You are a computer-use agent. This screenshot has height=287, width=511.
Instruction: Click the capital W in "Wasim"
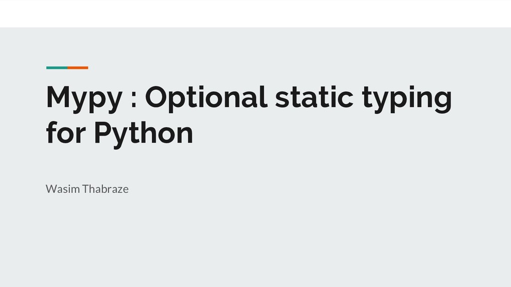click(51, 189)
